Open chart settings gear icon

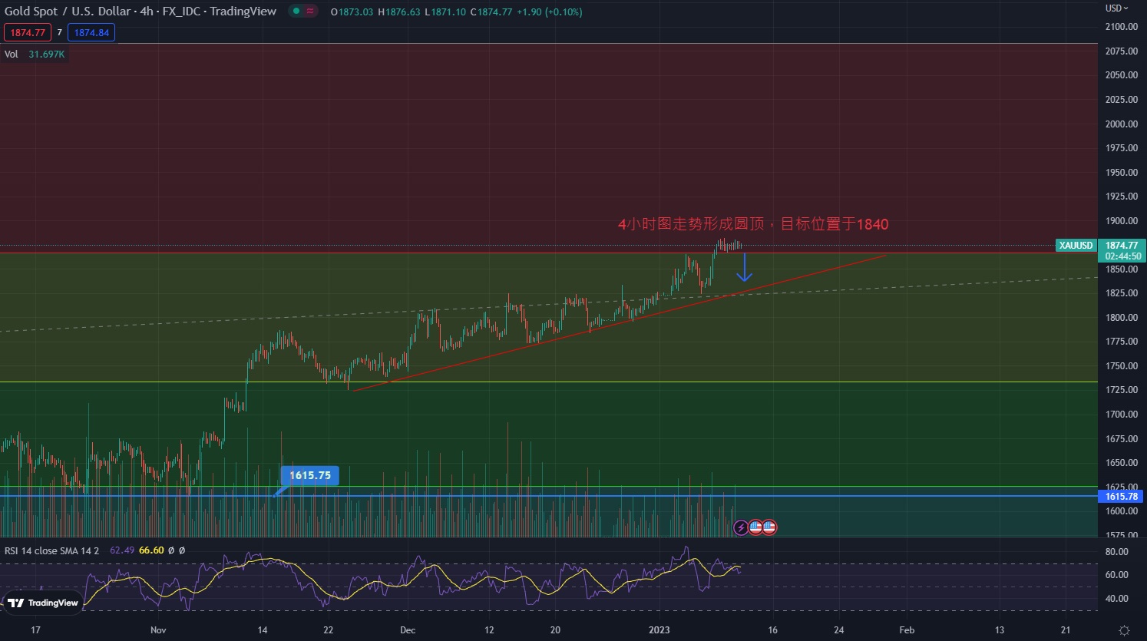pyautogui.click(x=1124, y=630)
